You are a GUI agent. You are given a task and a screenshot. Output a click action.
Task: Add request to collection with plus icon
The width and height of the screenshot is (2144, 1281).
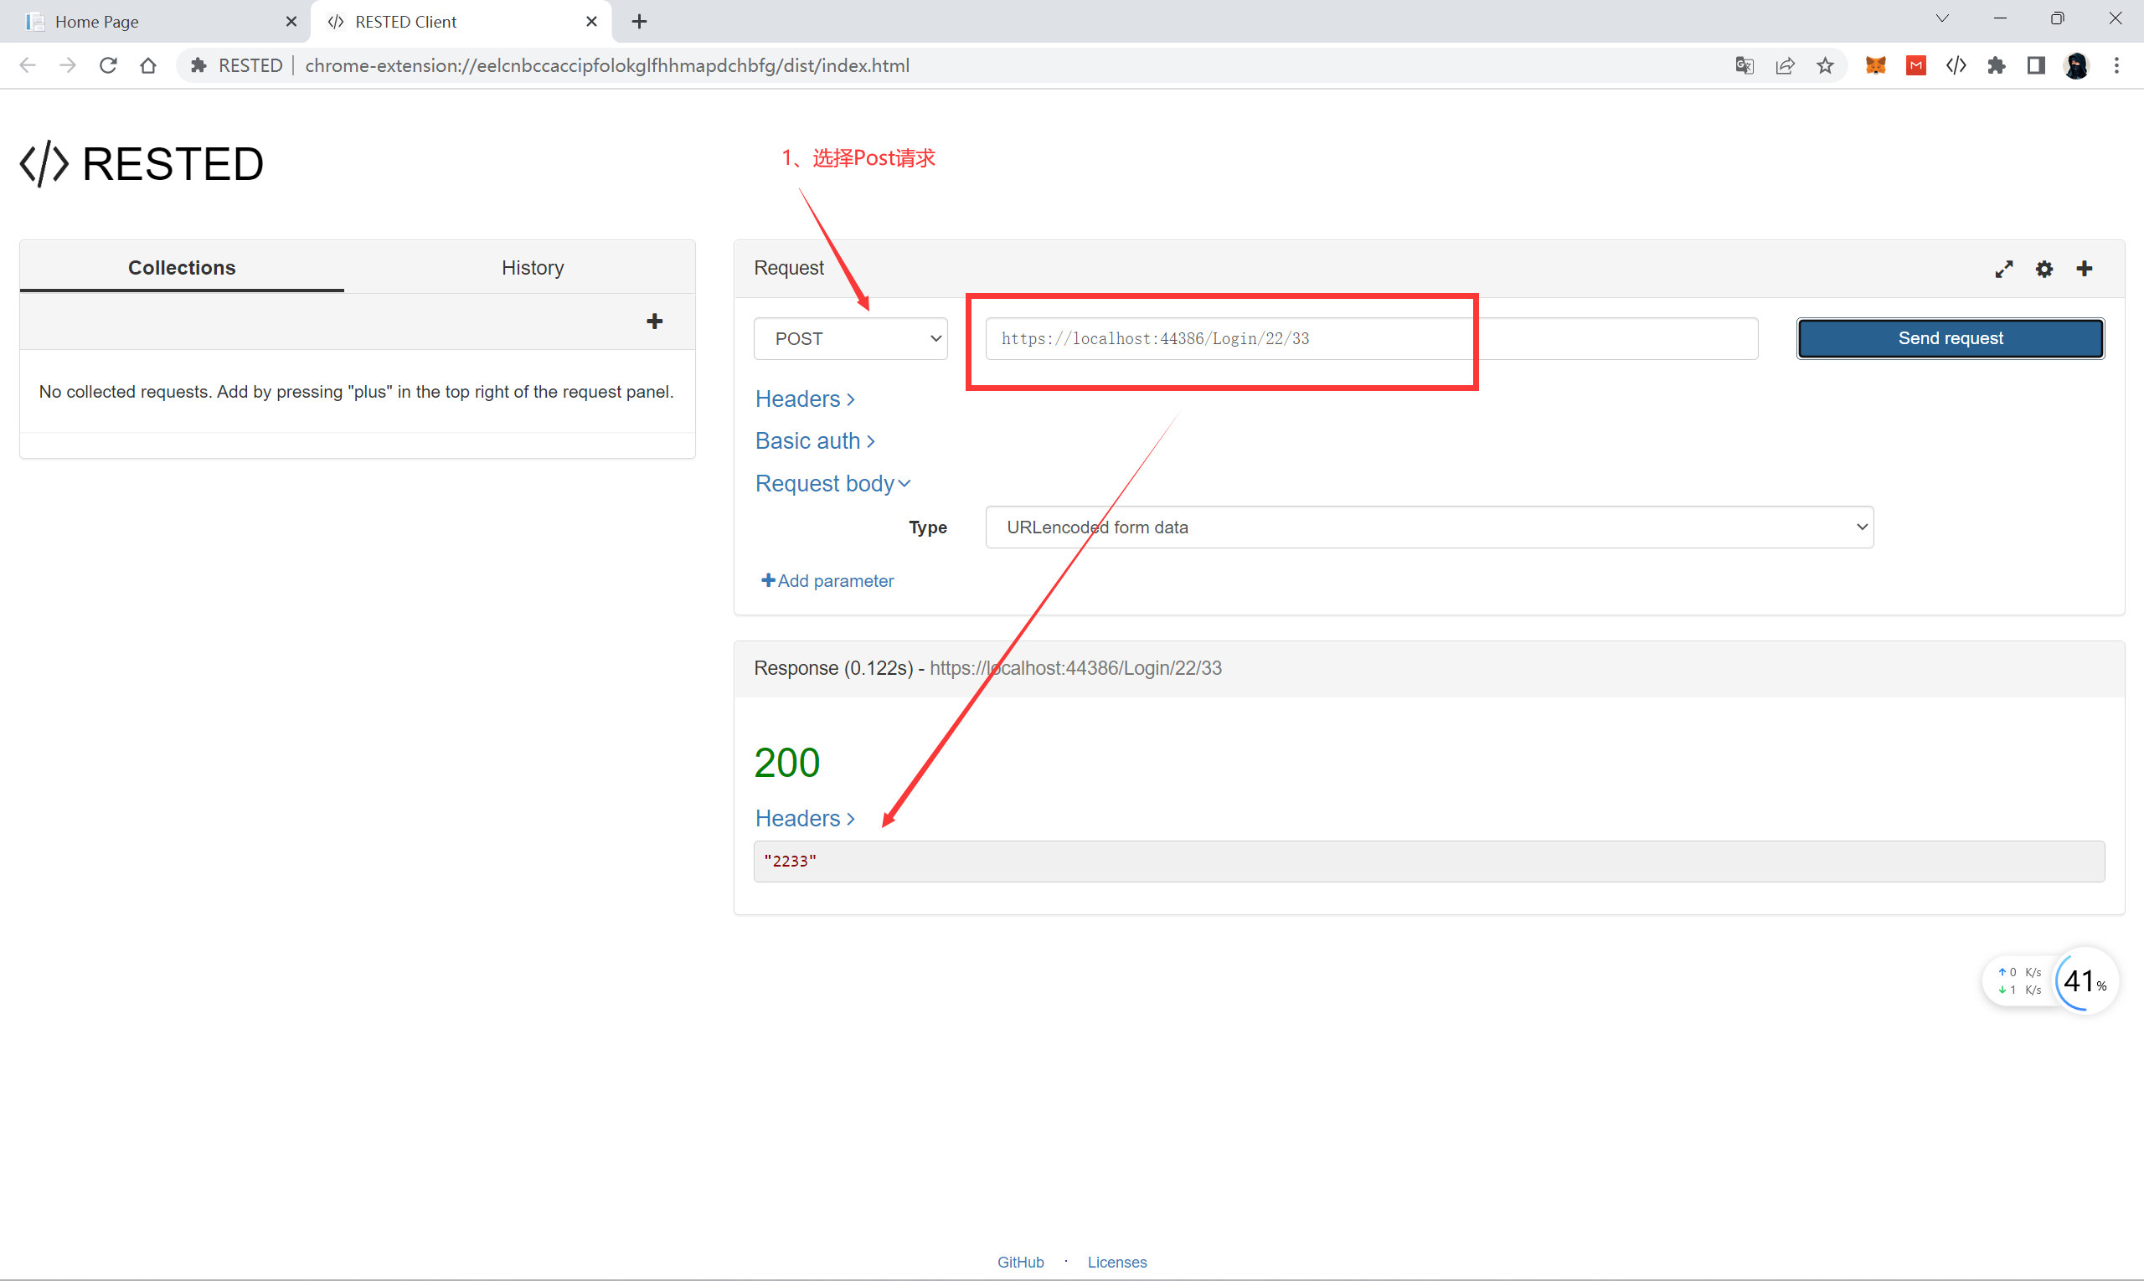click(2085, 270)
